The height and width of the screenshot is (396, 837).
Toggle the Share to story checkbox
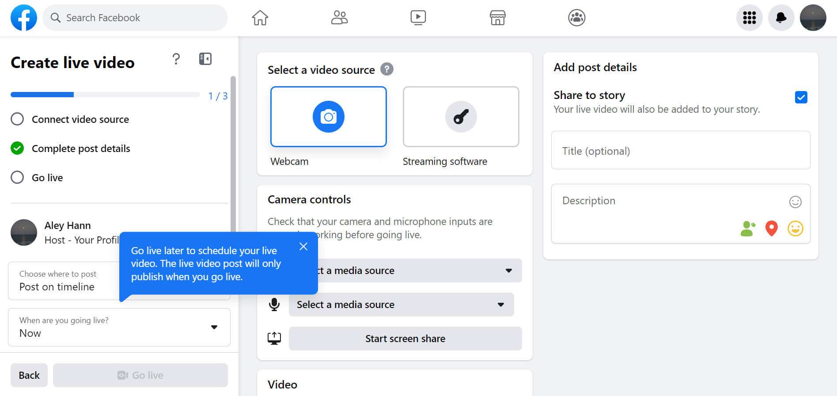click(x=801, y=97)
